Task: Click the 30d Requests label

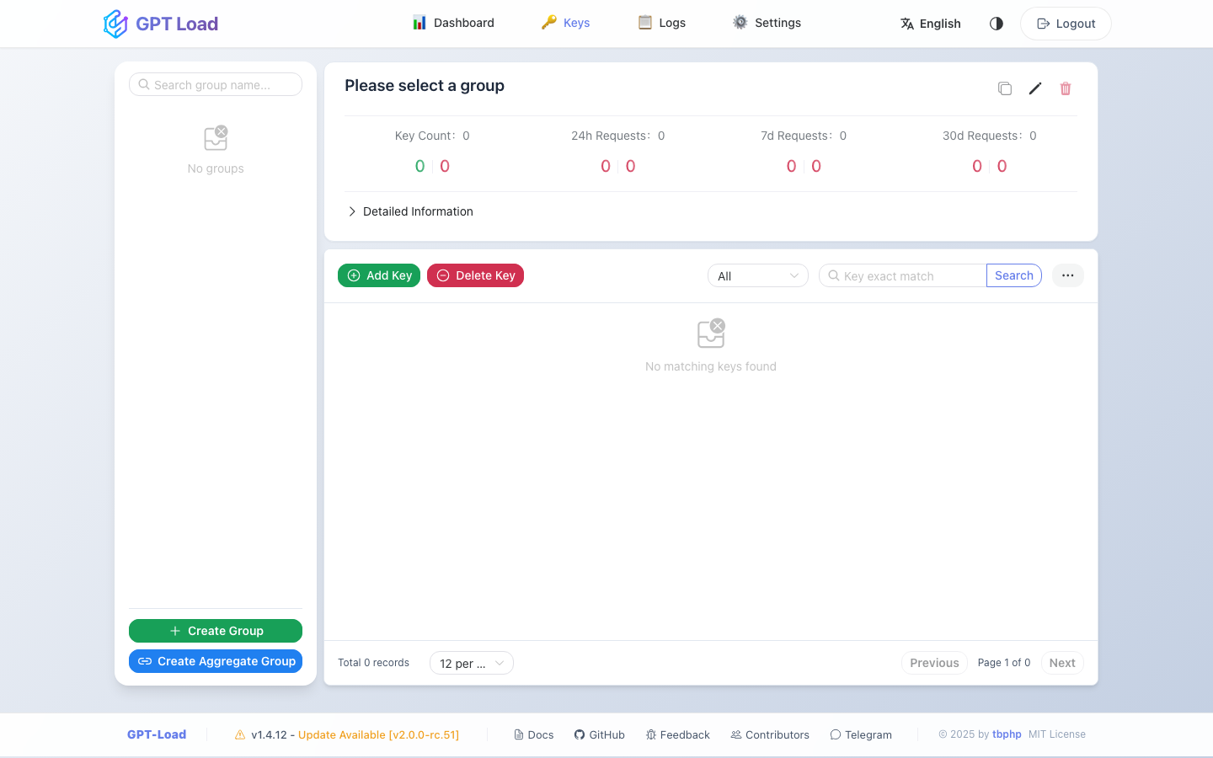Action: pos(983,136)
